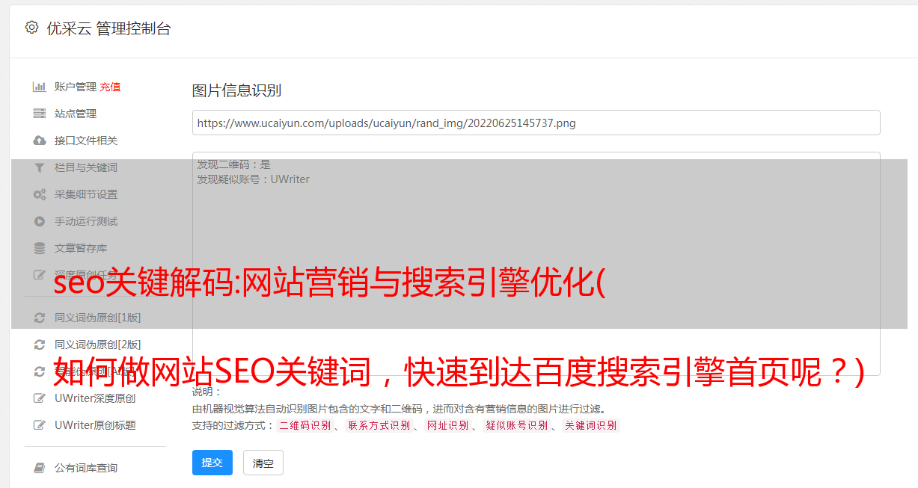The height and width of the screenshot is (488, 918).
Task: Click the 图片信息识别 heading
Action: click(x=236, y=90)
